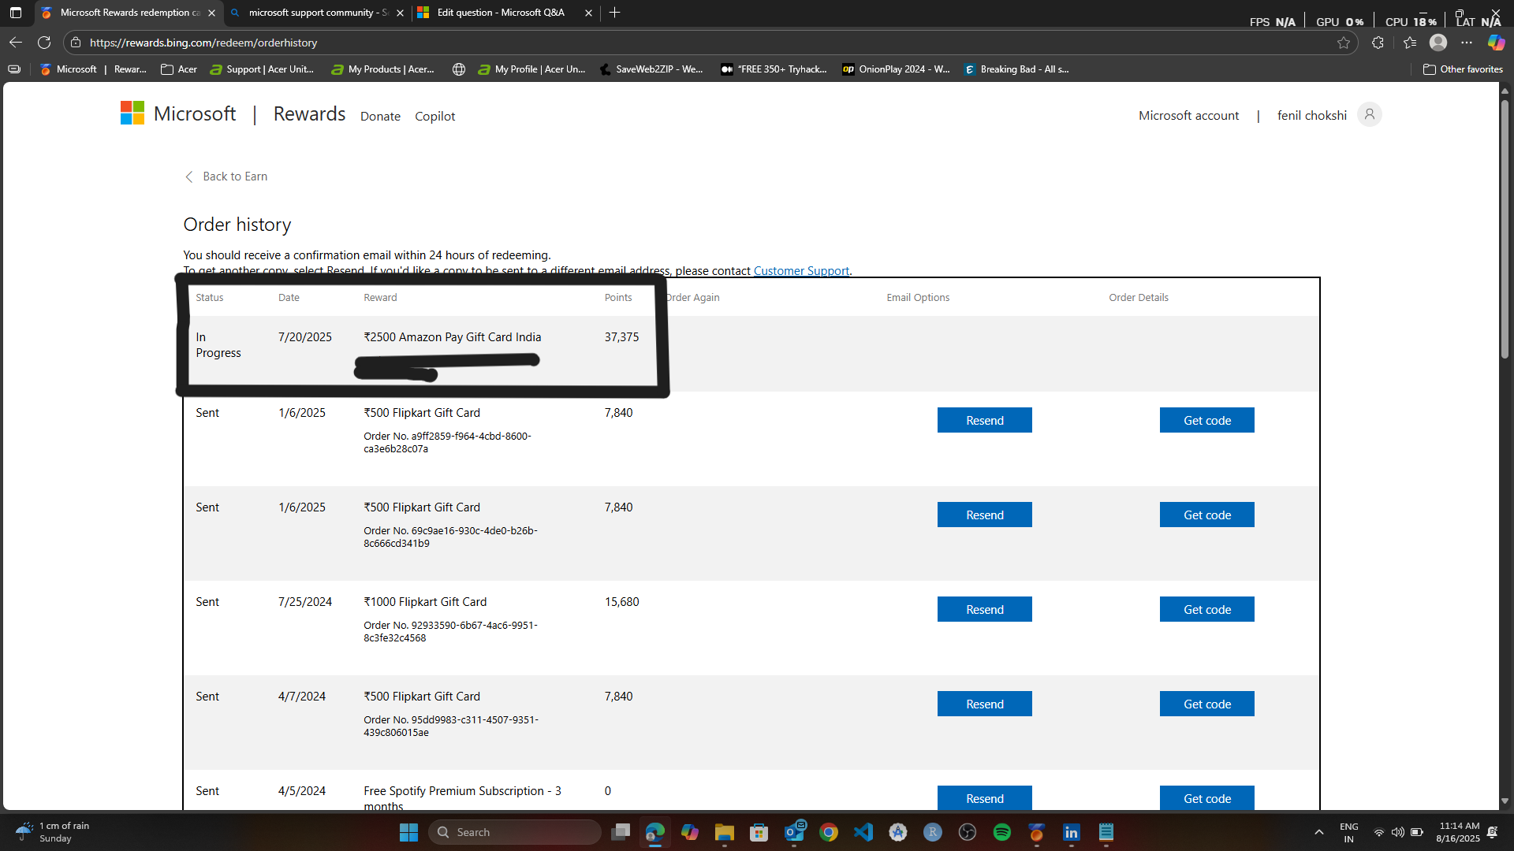This screenshot has width=1514, height=851.
Task: Open the Acer bookmarks folder
Action: tap(179, 69)
